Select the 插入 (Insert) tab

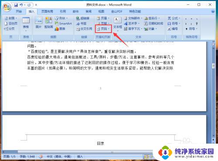(31, 11)
